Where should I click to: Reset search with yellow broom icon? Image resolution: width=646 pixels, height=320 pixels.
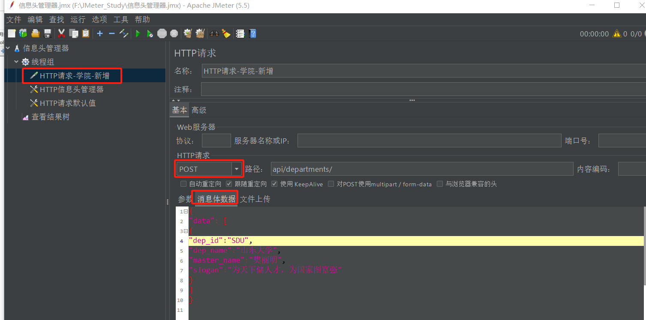(x=226, y=33)
